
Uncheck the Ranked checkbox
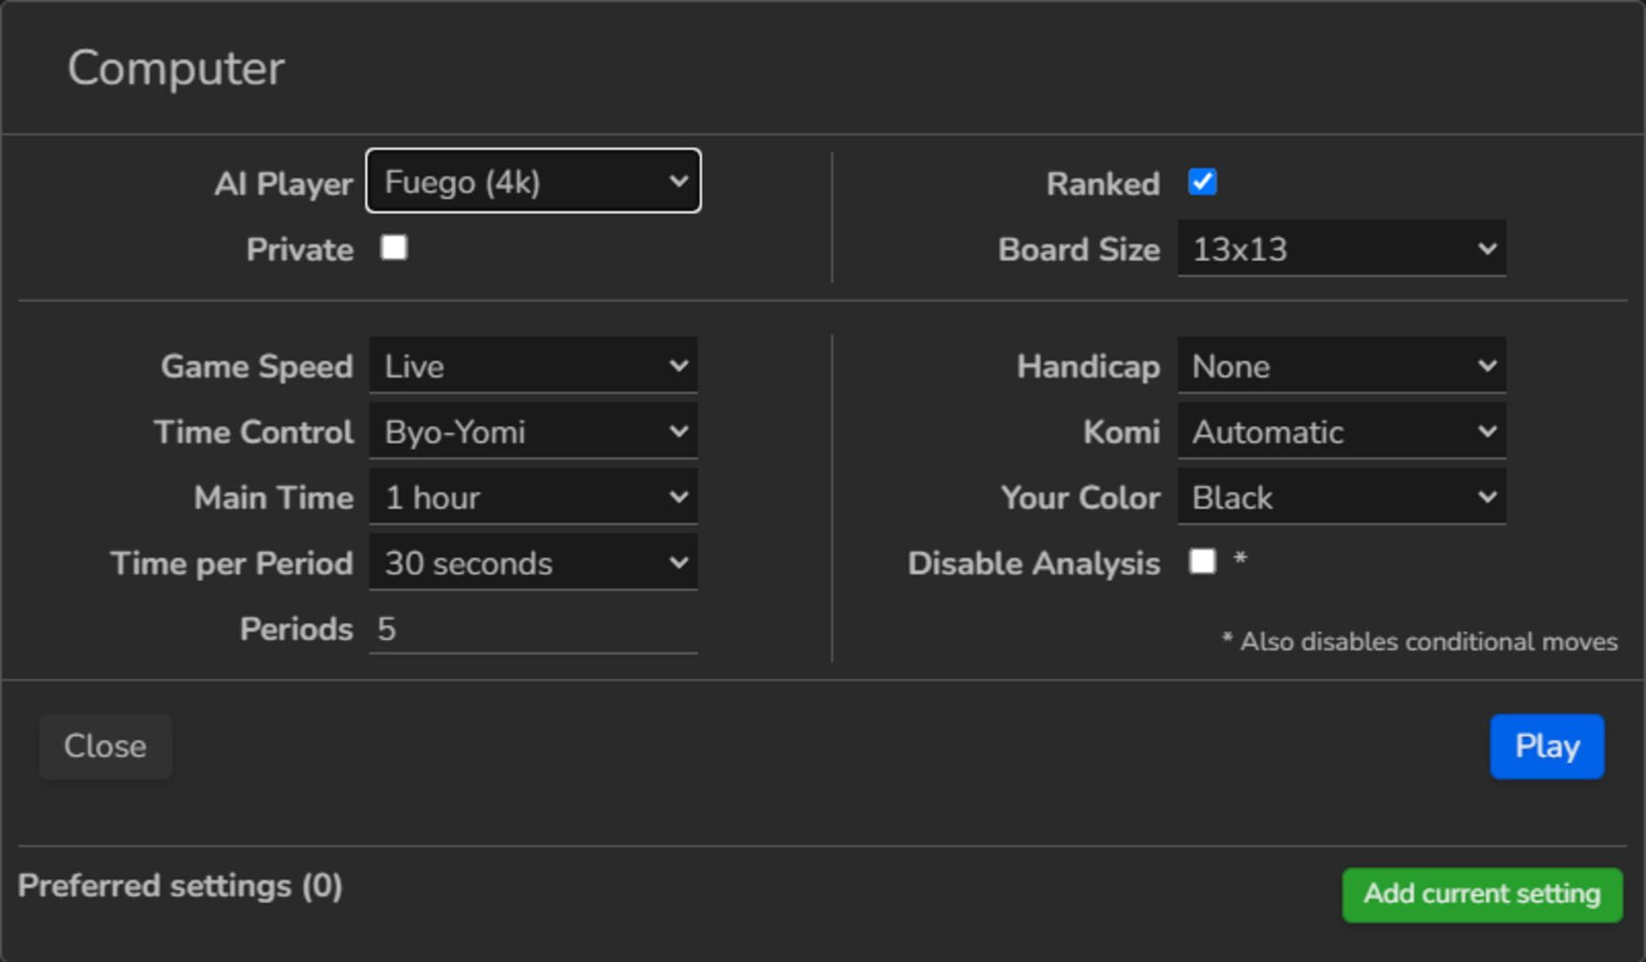[x=1202, y=182]
